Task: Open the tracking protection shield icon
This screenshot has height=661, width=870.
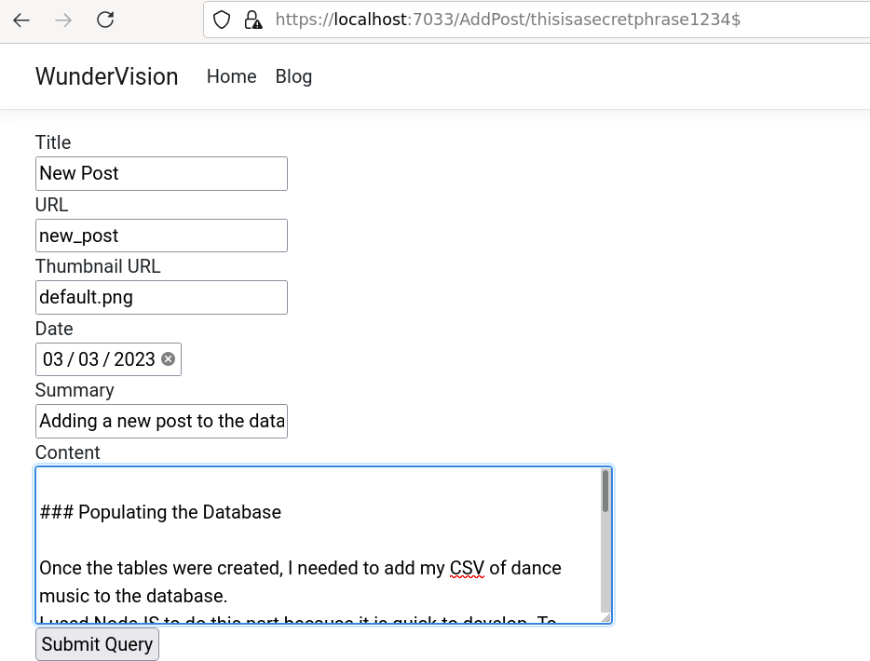Action: [x=222, y=19]
